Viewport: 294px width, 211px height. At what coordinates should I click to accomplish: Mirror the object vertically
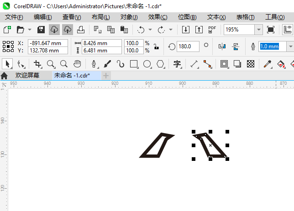point(236,46)
